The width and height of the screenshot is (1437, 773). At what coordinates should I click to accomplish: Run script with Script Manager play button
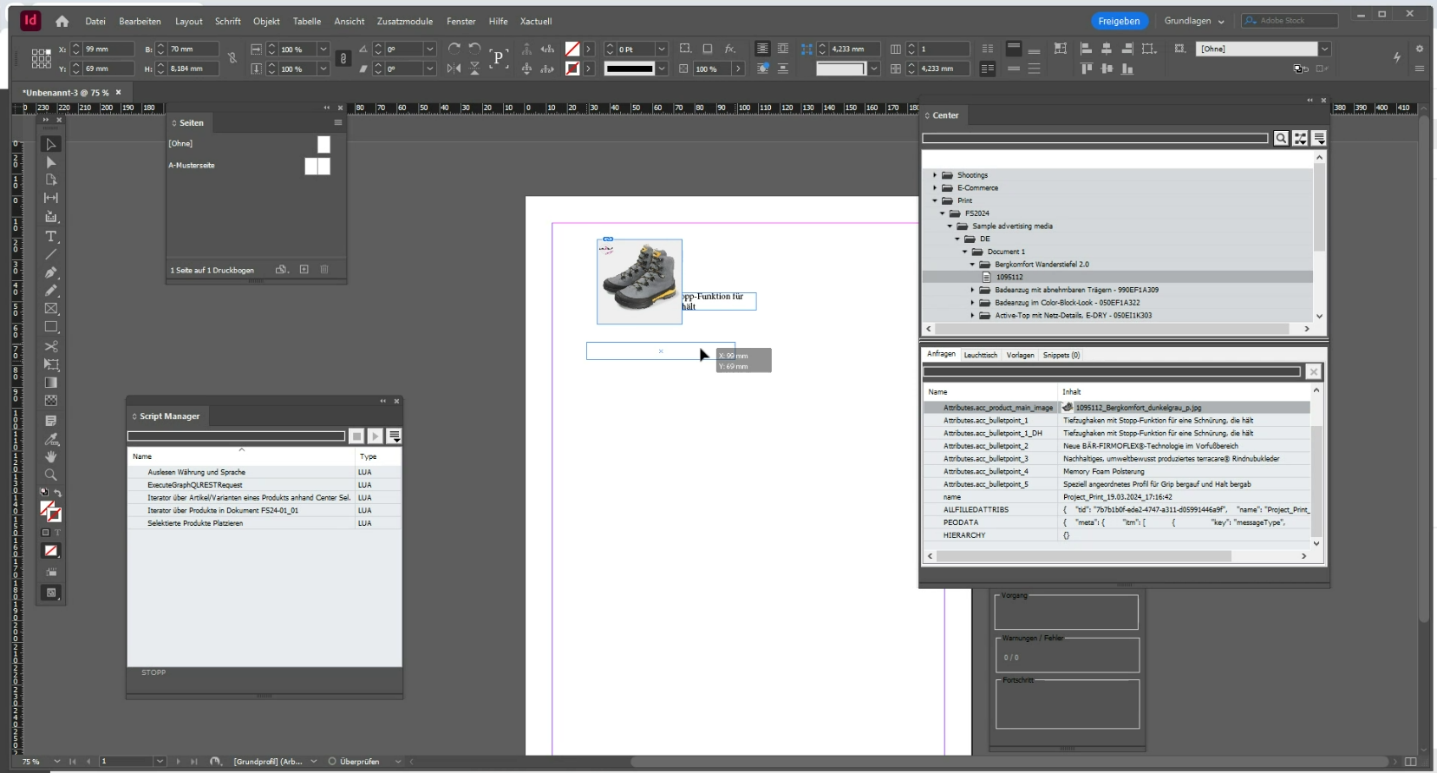[375, 436]
